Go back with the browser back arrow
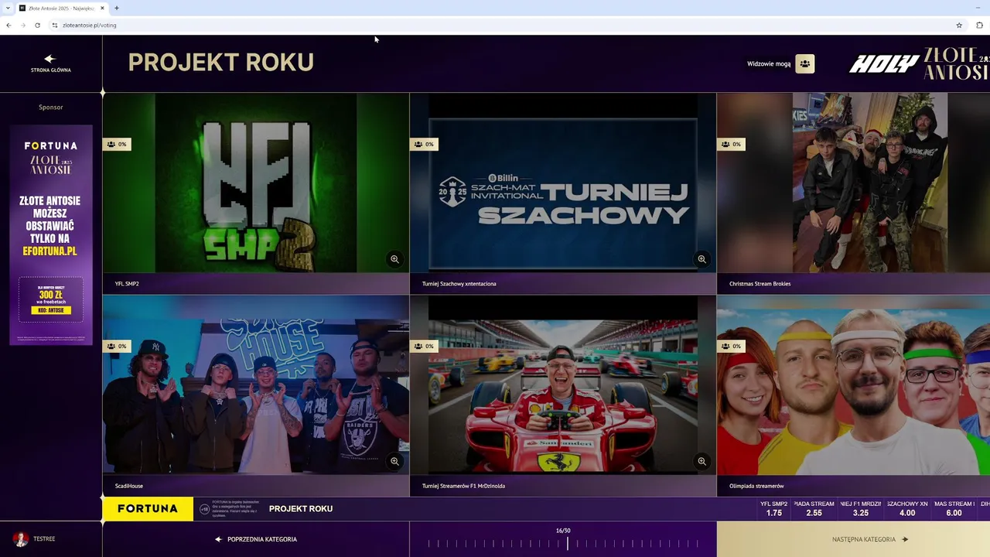Viewport: 990px width, 557px height. point(9,25)
